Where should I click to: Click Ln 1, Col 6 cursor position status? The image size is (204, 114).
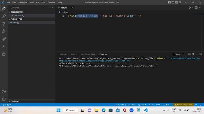pyautogui.click(x=125, y=105)
